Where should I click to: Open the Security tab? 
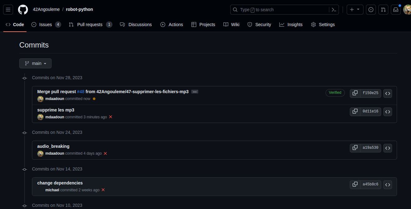(259, 25)
